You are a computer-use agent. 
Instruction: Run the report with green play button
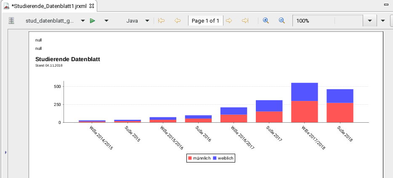(x=93, y=21)
